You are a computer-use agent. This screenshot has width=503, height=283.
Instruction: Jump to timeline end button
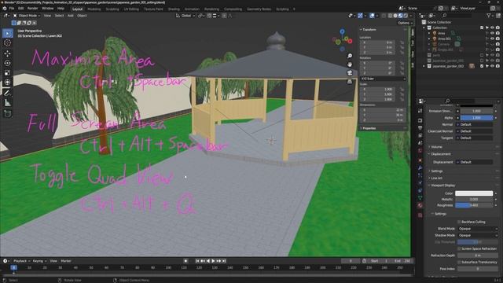(224, 261)
